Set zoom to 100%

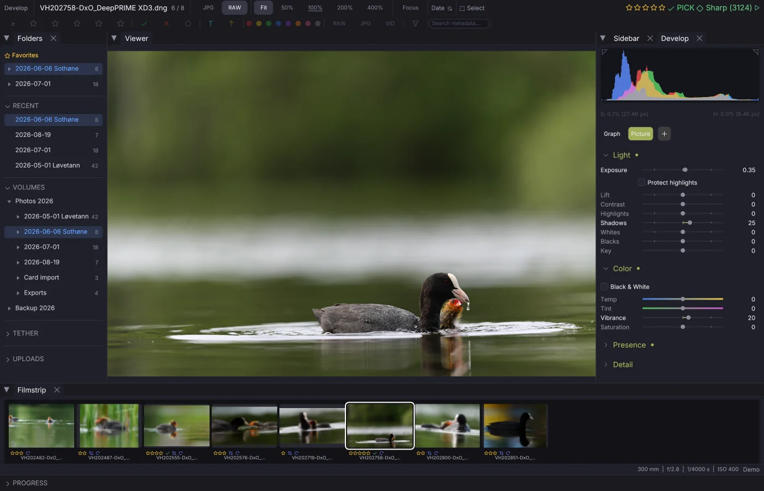[315, 8]
